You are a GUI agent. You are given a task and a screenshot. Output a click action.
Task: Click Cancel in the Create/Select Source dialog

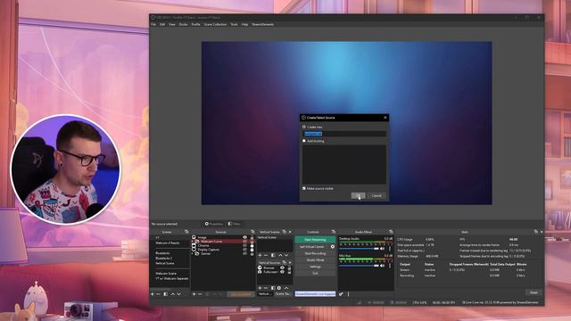pos(377,196)
